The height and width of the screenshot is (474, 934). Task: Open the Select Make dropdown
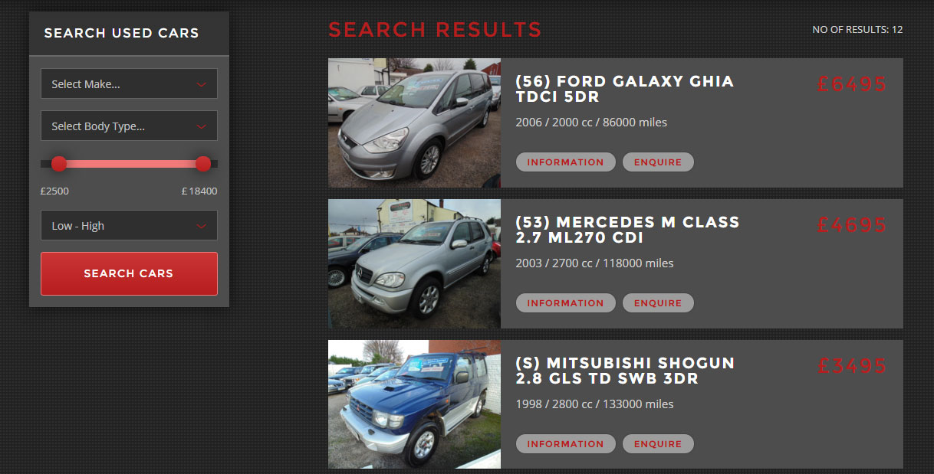tap(129, 83)
